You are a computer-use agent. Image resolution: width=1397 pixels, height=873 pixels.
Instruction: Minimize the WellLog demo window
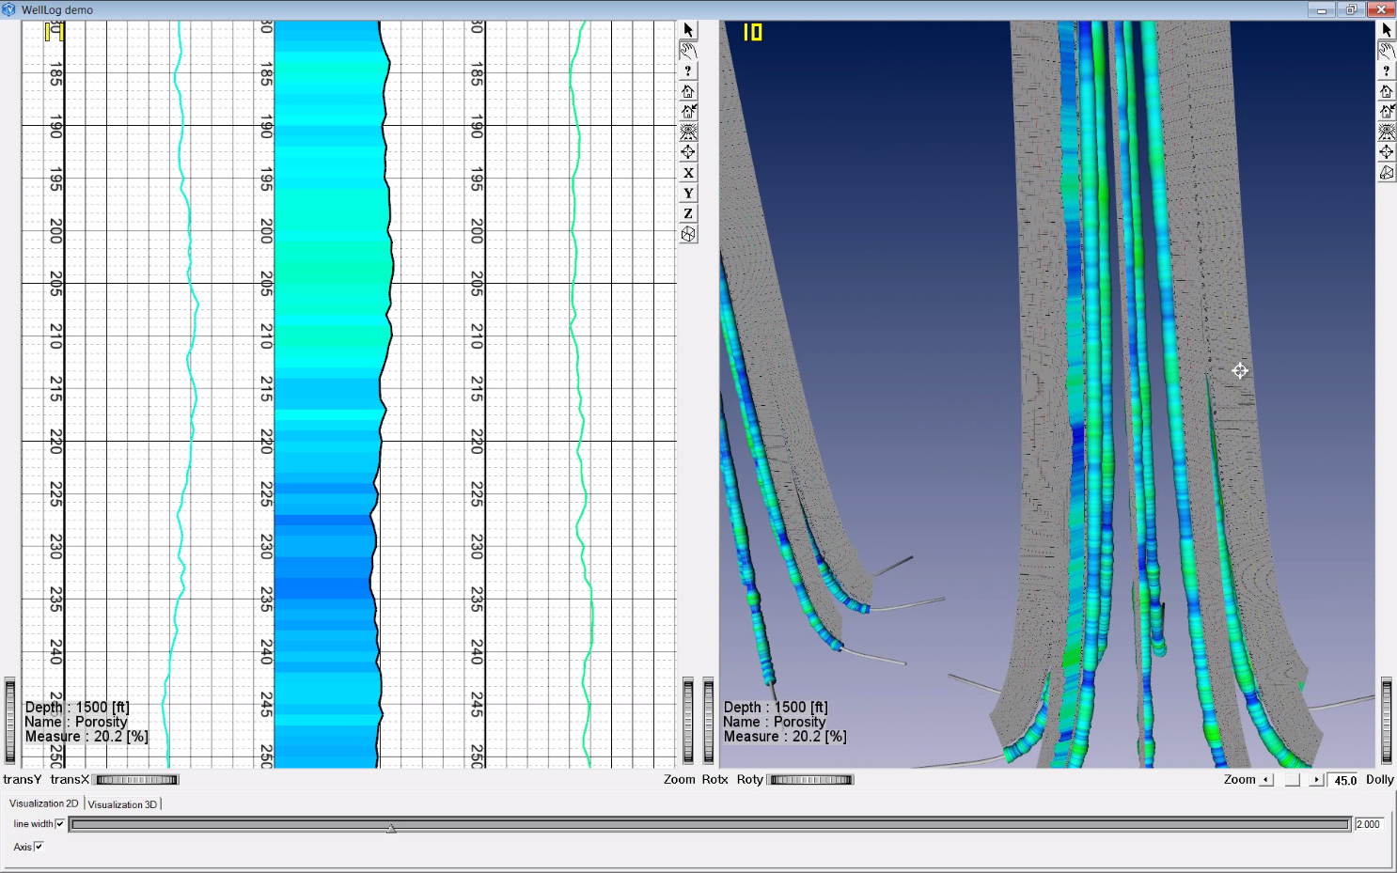[1322, 9]
